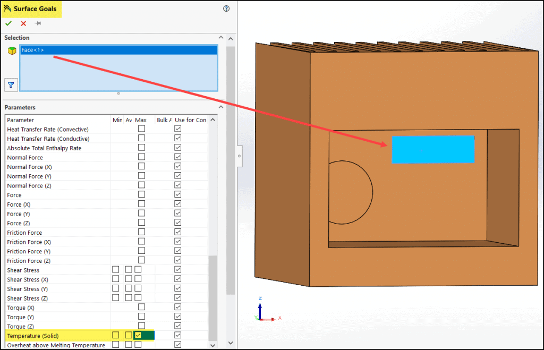Select the blue highlighted face in model
The image size is (544, 350).
tap(433, 149)
